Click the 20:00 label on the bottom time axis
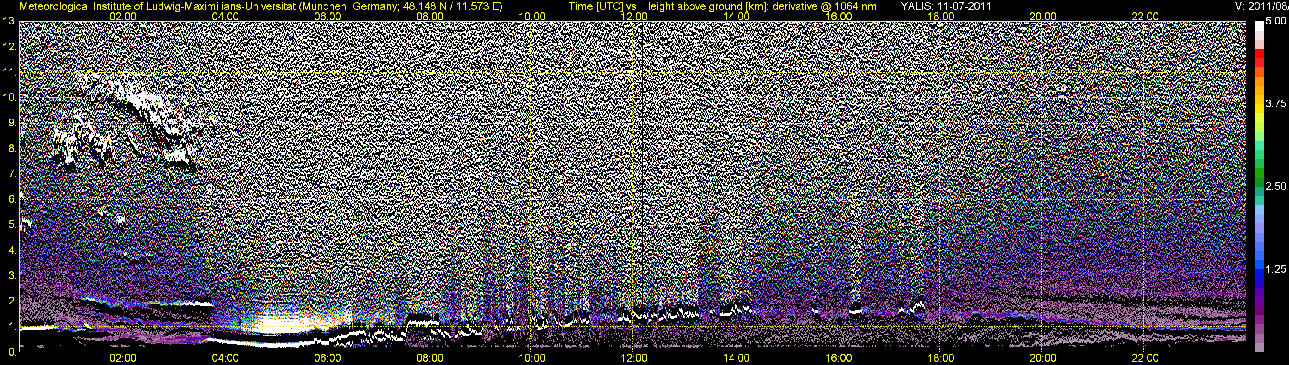This screenshot has width=1289, height=365. pyautogui.click(x=1043, y=358)
